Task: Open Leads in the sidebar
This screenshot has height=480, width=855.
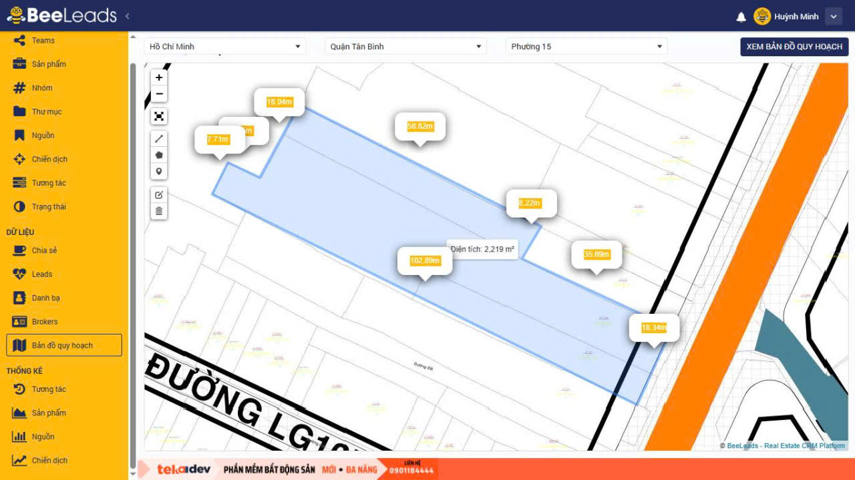Action: [x=41, y=274]
